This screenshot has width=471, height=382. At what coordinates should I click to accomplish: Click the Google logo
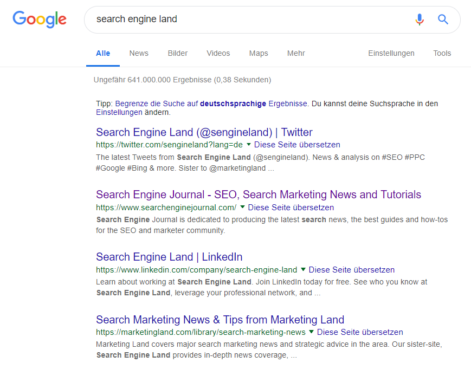39,20
